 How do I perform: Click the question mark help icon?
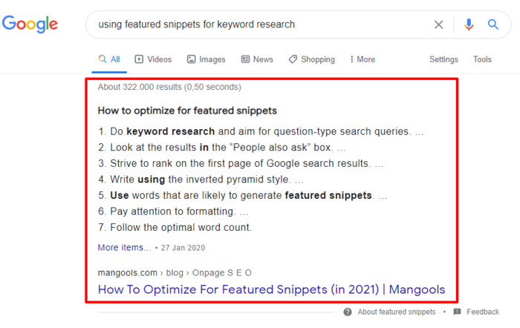[348, 312]
